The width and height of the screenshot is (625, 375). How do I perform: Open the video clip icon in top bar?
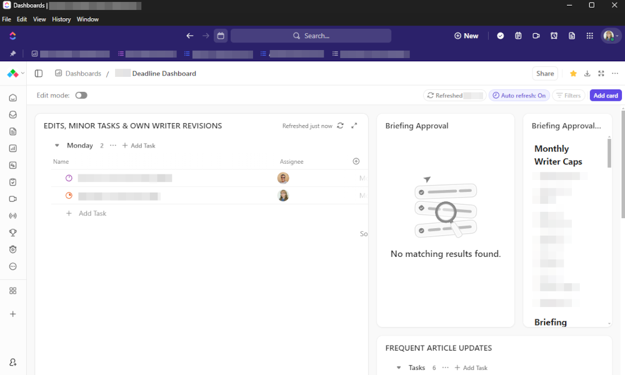(x=536, y=36)
